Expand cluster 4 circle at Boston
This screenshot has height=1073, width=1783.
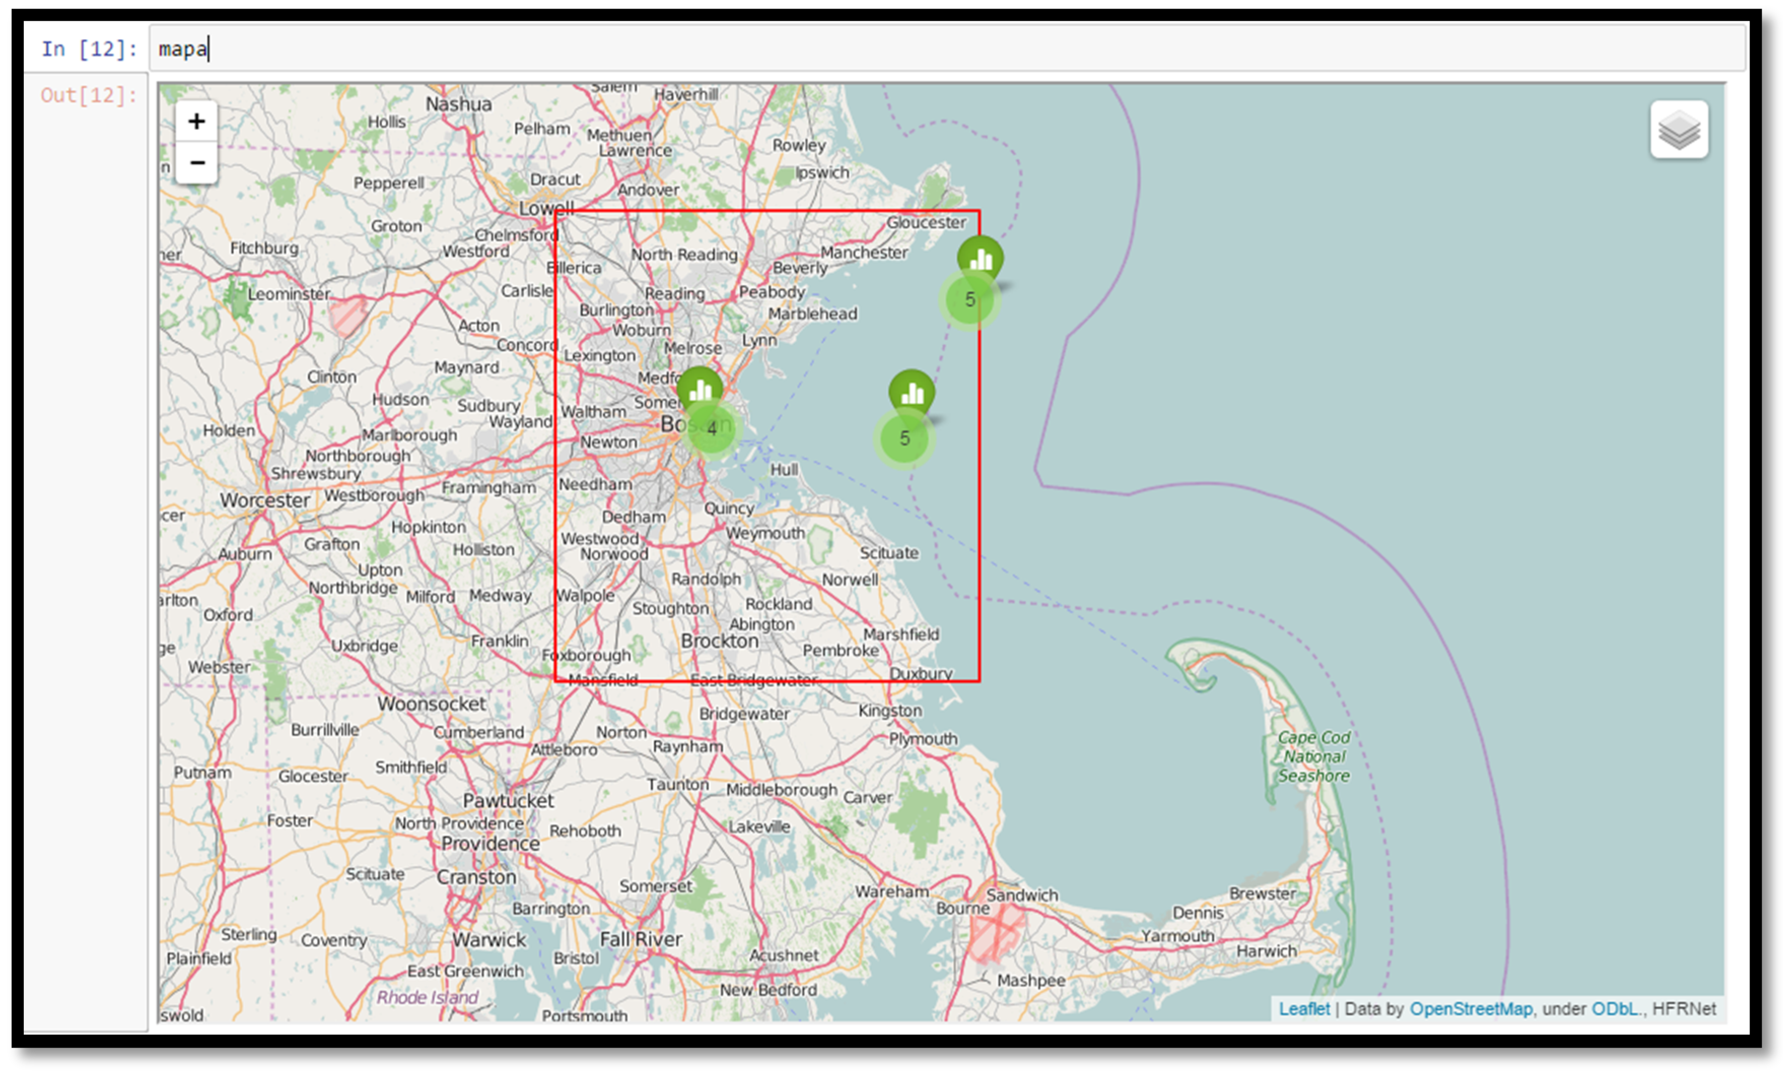click(x=712, y=429)
